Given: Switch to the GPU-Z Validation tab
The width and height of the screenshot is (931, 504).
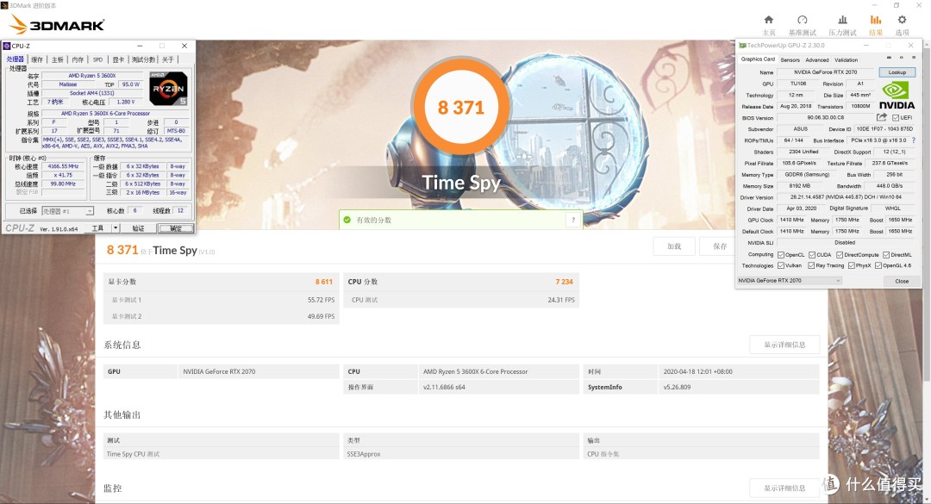Looking at the screenshot, I should (x=847, y=60).
